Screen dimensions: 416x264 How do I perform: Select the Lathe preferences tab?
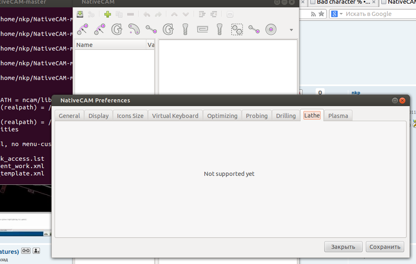point(312,115)
